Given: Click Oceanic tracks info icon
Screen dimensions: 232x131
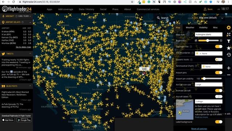Looking at the screenshot, I should [x=191, y=60].
